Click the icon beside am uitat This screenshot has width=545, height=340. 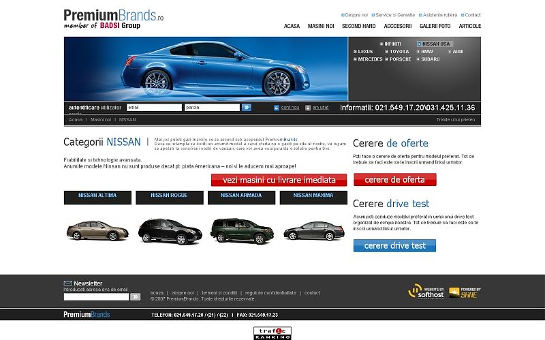pos(308,108)
